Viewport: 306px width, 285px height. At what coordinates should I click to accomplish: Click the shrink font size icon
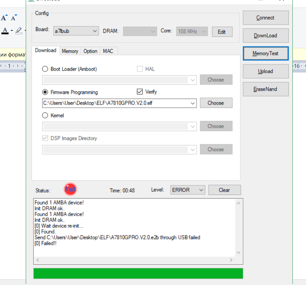tap(14, 18)
